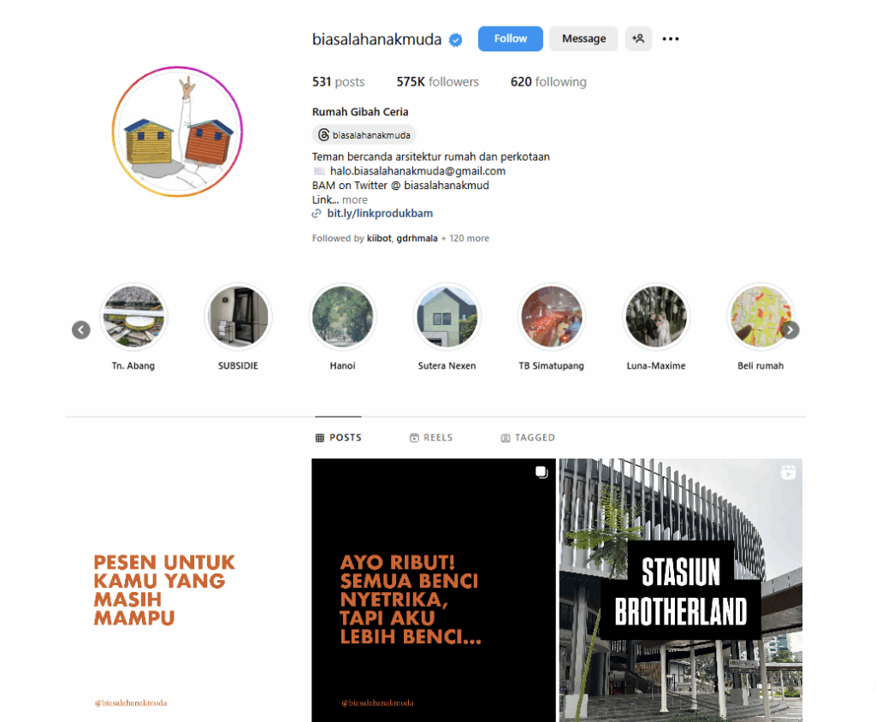Open the Threads biasalahanakmuda badge
Viewport: 876px width, 722px height.
pos(364,134)
